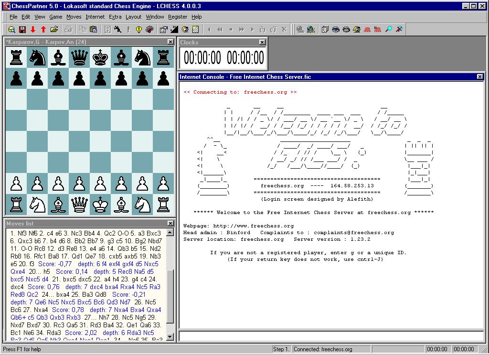This screenshot has width=489, height=355.
Task: Click the white king on e1
Action: [x=100, y=204]
